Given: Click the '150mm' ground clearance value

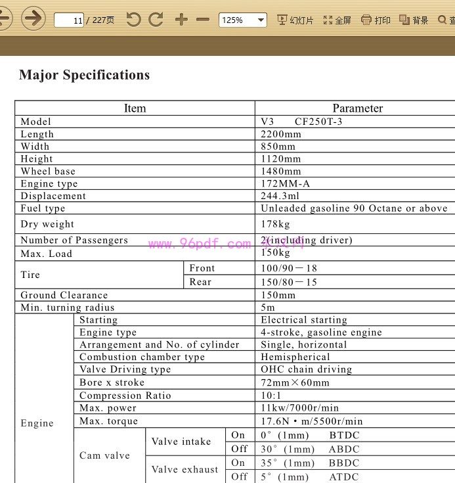Looking at the screenshot, I should (278, 295).
